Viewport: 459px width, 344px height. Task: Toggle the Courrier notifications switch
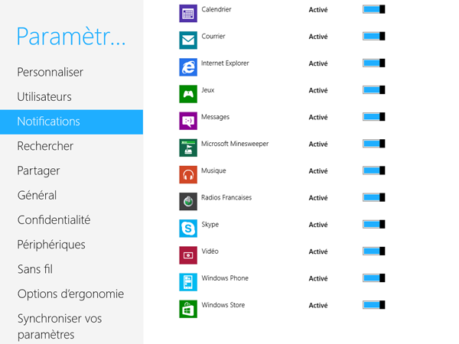point(373,36)
